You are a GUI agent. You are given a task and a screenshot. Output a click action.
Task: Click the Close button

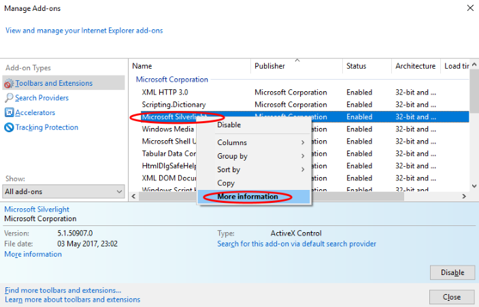452,297
